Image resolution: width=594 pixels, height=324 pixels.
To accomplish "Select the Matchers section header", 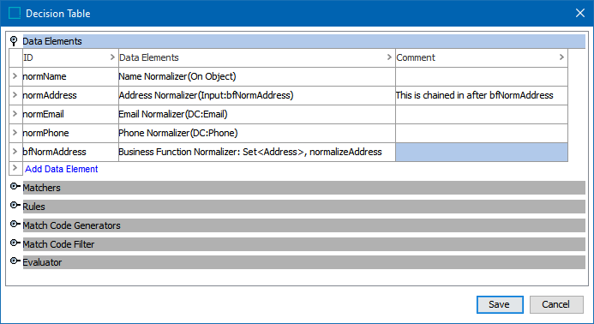I will pos(303,188).
